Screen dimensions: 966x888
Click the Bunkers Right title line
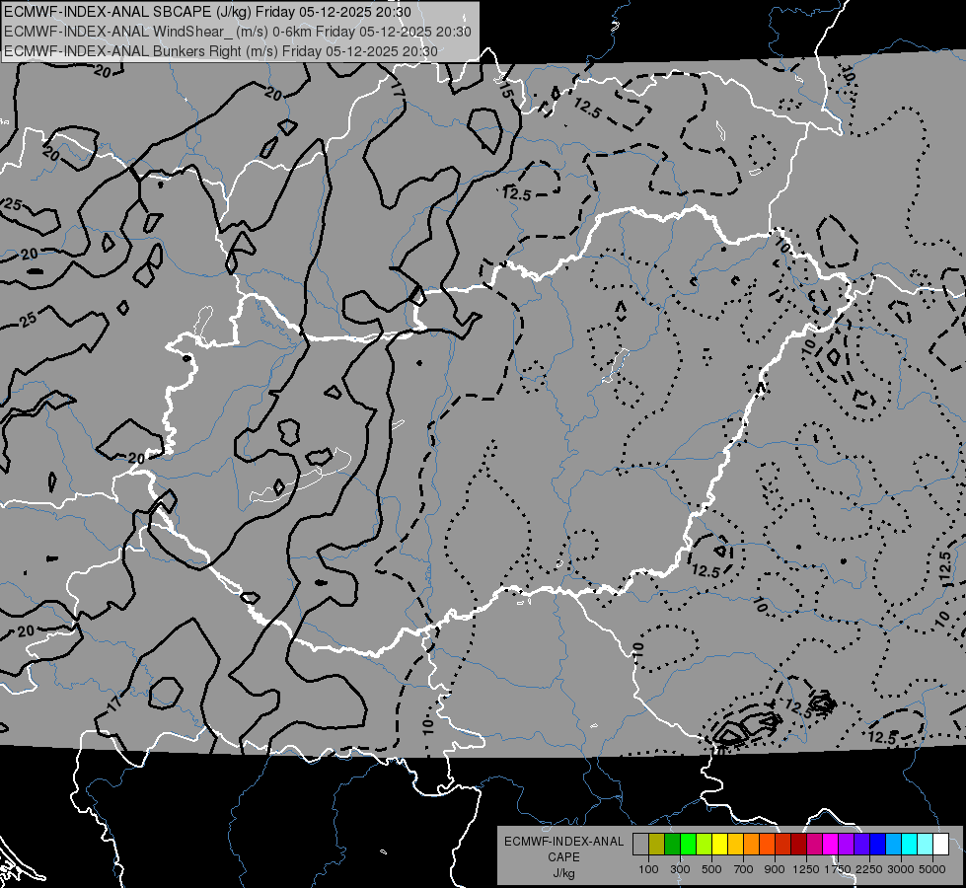tap(221, 51)
